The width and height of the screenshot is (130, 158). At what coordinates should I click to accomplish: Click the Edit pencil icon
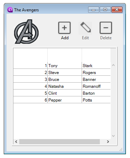tap(85, 28)
